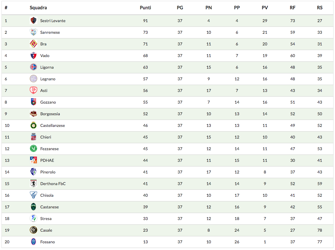Sort table by Punti column header

point(145,8)
